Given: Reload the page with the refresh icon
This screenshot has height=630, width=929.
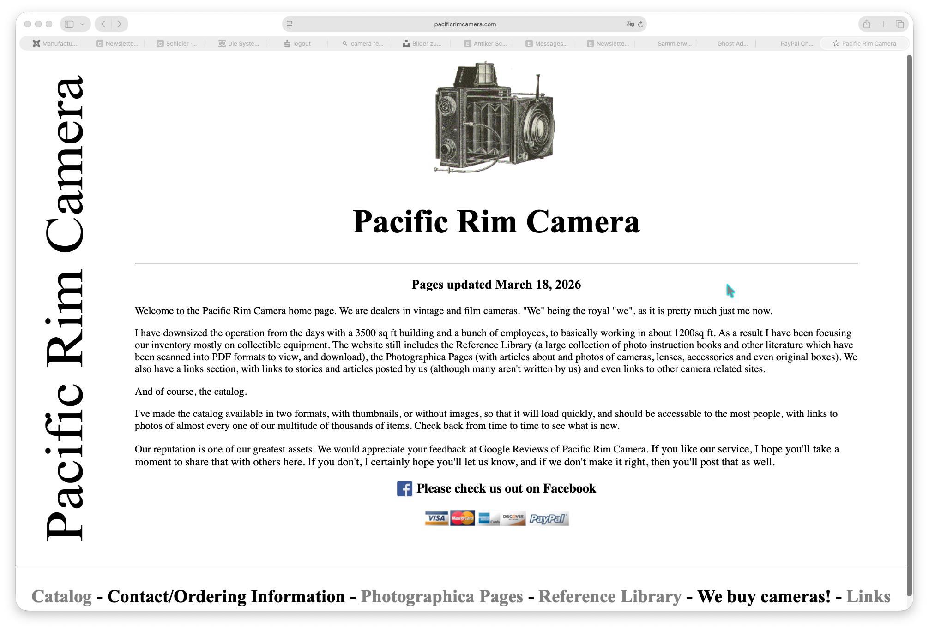Looking at the screenshot, I should click(x=641, y=24).
